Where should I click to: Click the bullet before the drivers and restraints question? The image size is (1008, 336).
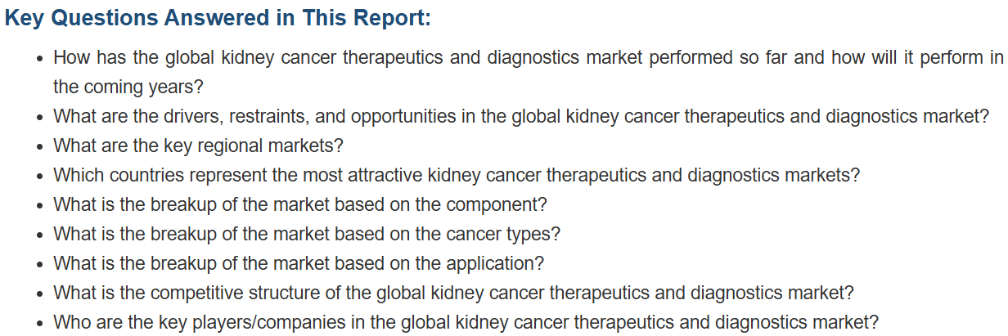tap(40, 117)
